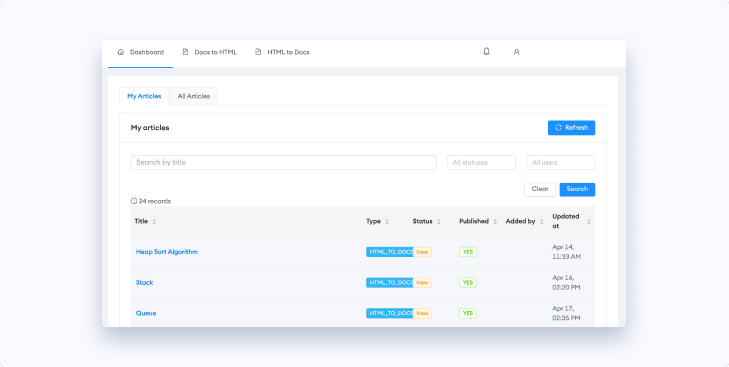Click HTML_TO_DOCS tag in Queue row
729x367 pixels.
point(390,313)
